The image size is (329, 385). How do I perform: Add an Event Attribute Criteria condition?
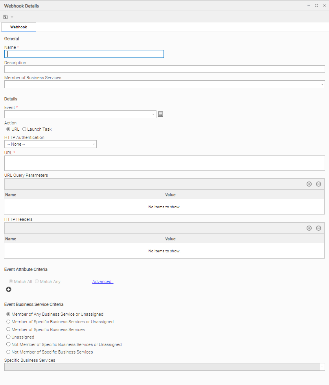click(x=9, y=290)
